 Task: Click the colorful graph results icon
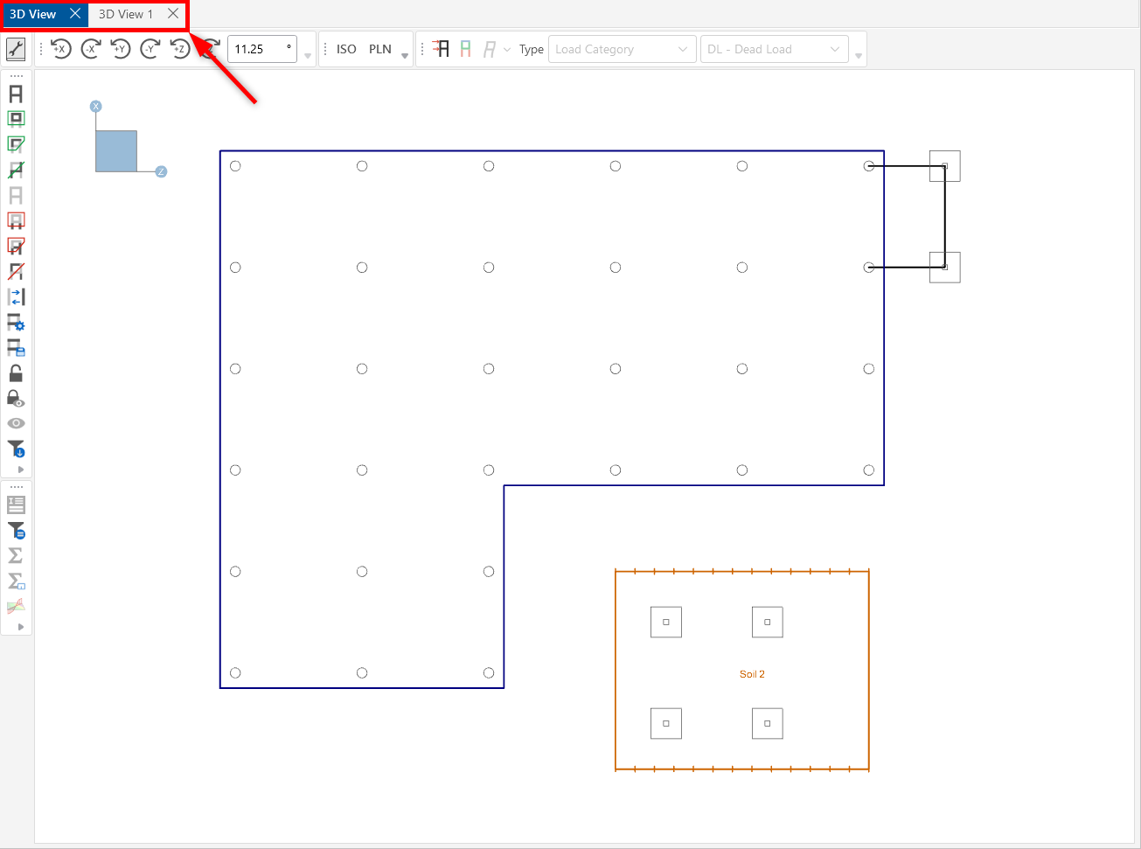pos(16,606)
